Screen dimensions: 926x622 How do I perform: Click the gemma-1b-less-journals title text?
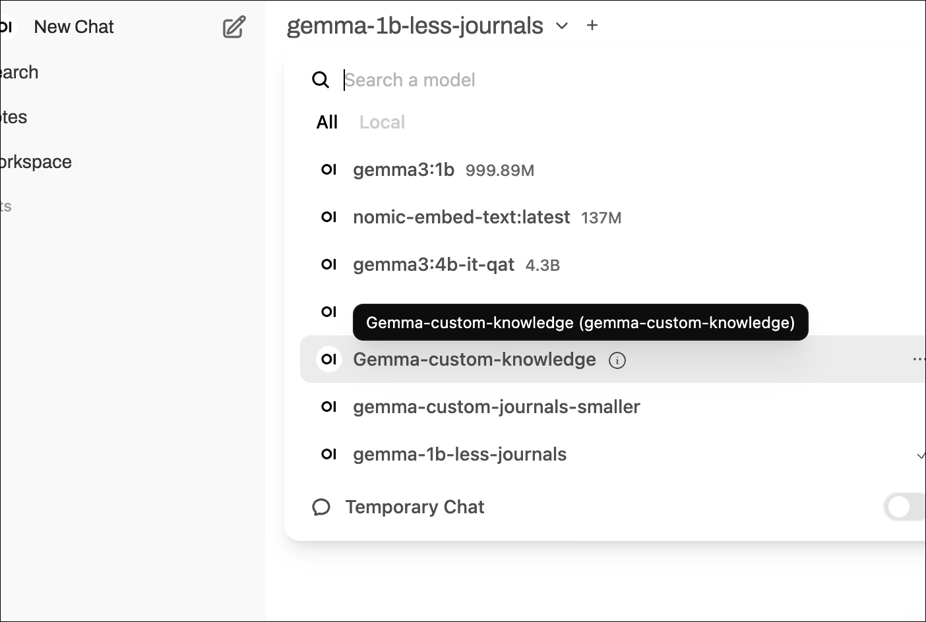click(x=415, y=26)
